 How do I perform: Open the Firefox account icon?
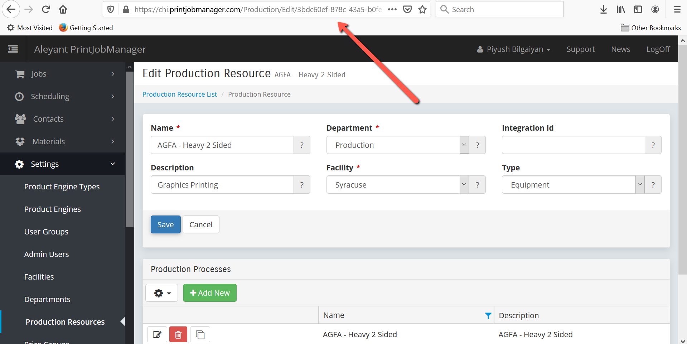click(655, 9)
